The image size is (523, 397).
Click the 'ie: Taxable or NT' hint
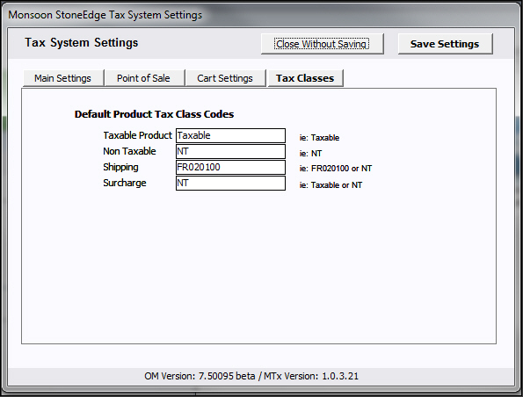pos(331,185)
